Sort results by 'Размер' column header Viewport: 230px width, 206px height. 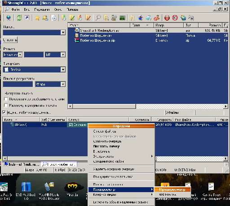click(210, 25)
